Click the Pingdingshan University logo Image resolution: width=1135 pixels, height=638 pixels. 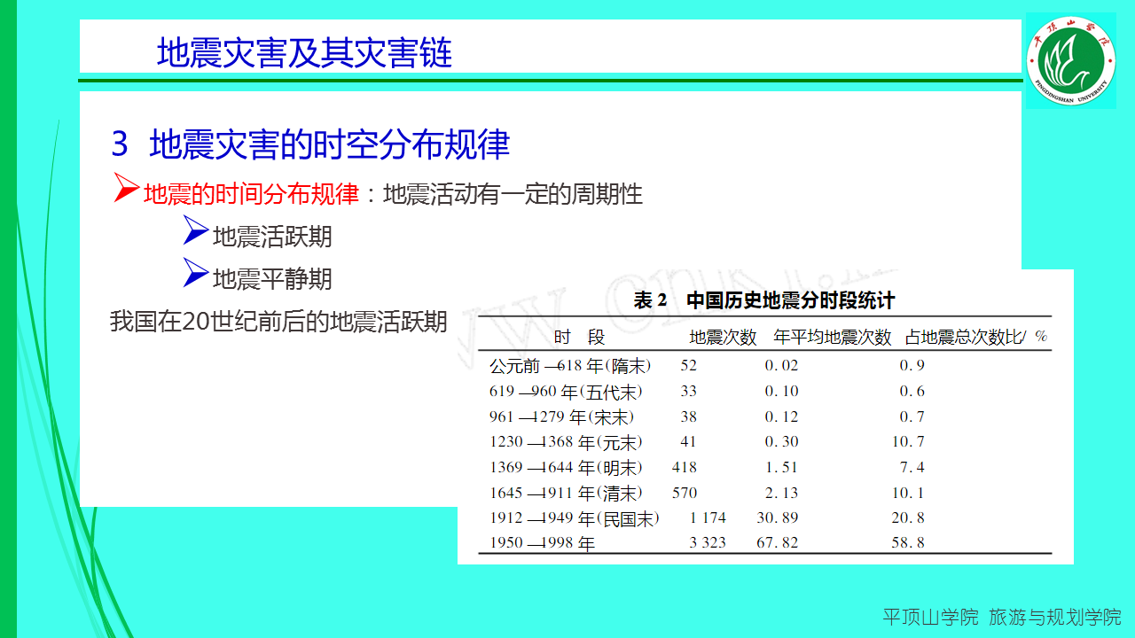(x=1070, y=61)
